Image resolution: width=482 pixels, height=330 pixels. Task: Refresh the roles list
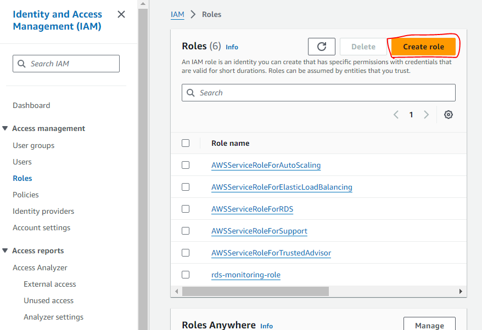coord(322,47)
